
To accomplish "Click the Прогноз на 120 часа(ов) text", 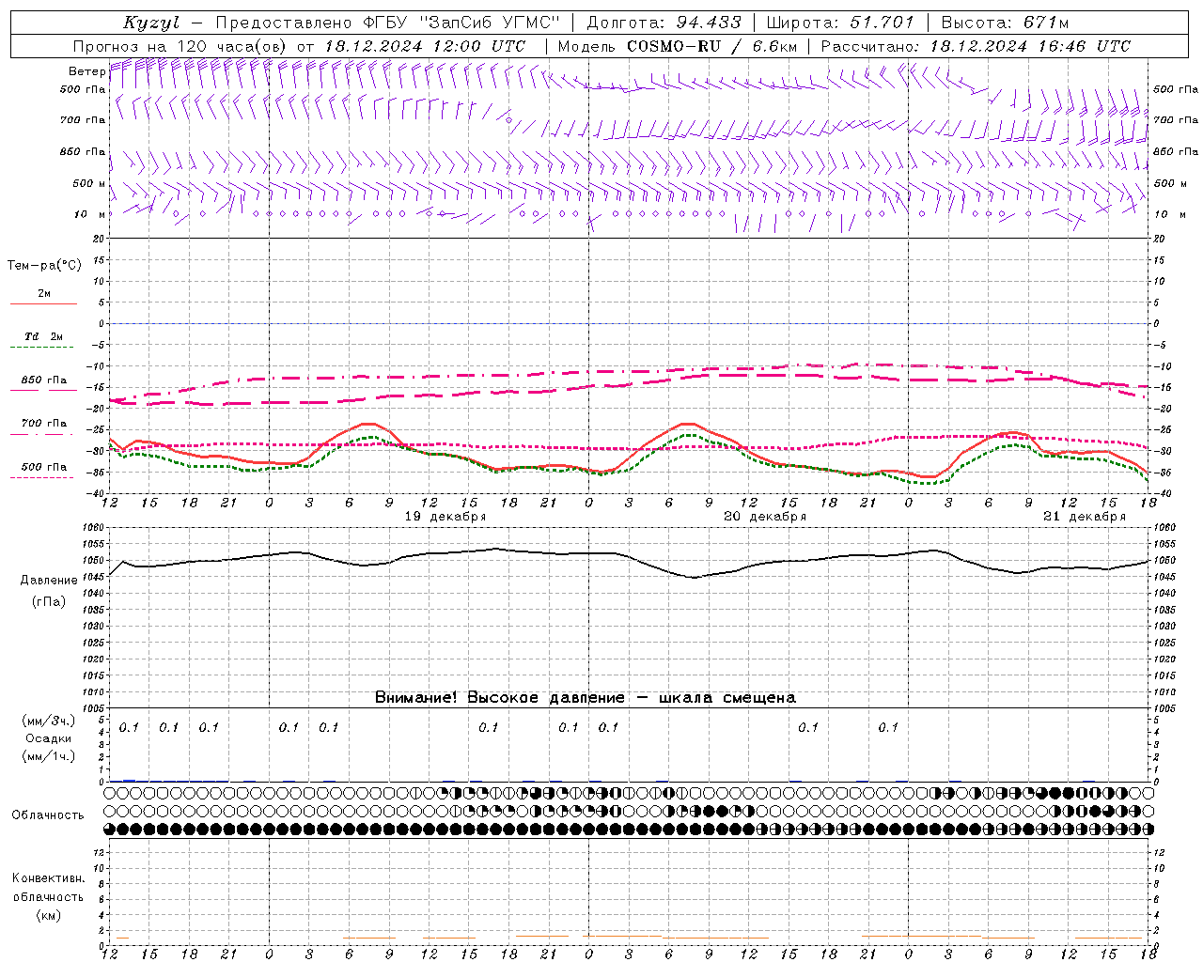I will point(180,46).
